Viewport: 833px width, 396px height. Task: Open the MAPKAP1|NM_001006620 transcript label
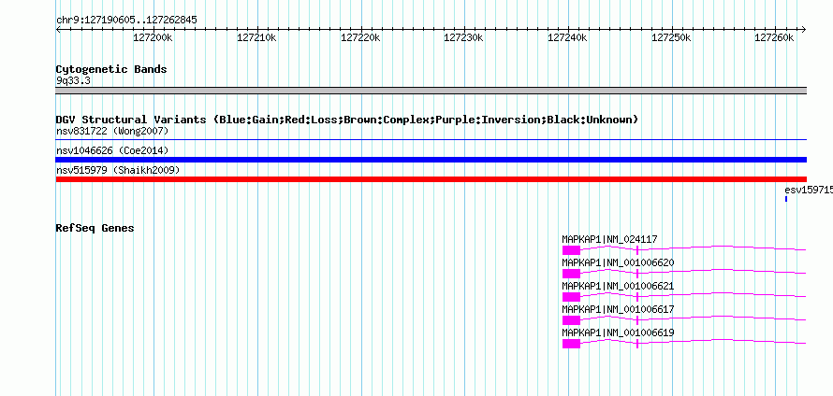(x=618, y=263)
